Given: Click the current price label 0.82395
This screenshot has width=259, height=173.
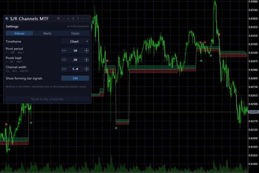Looking at the screenshot, I should (x=254, y=112).
